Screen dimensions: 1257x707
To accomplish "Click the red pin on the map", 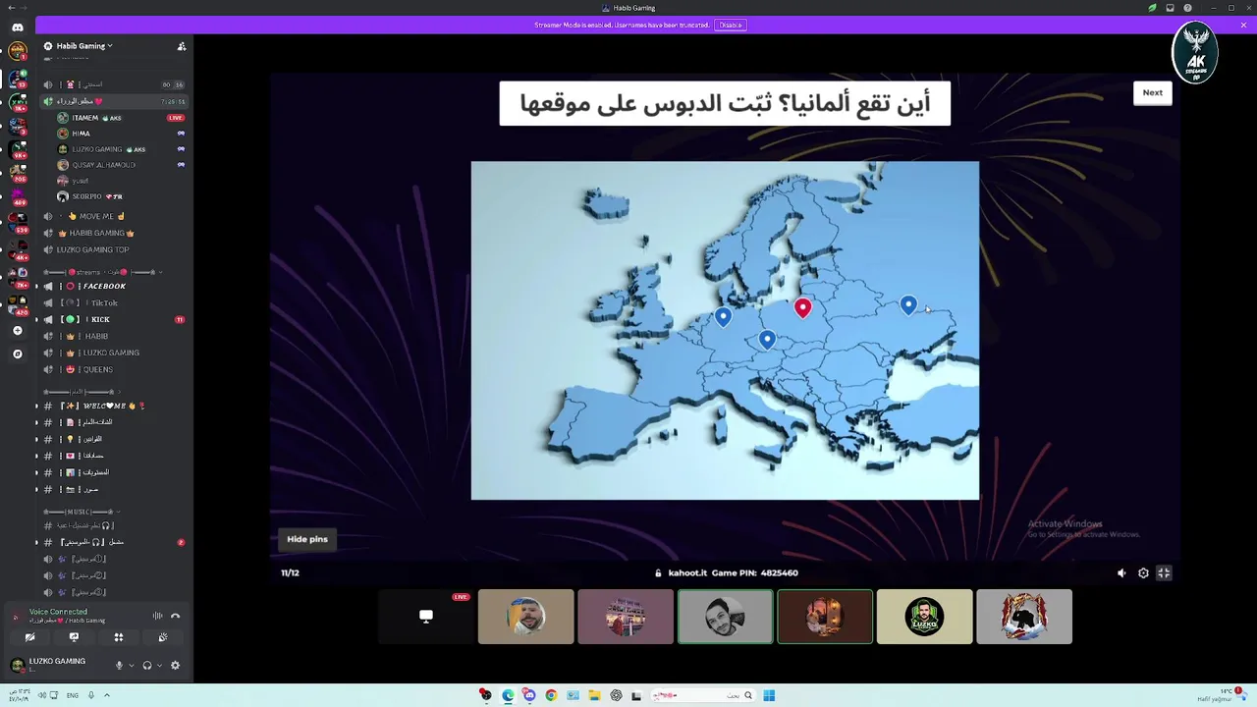I will tap(803, 308).
